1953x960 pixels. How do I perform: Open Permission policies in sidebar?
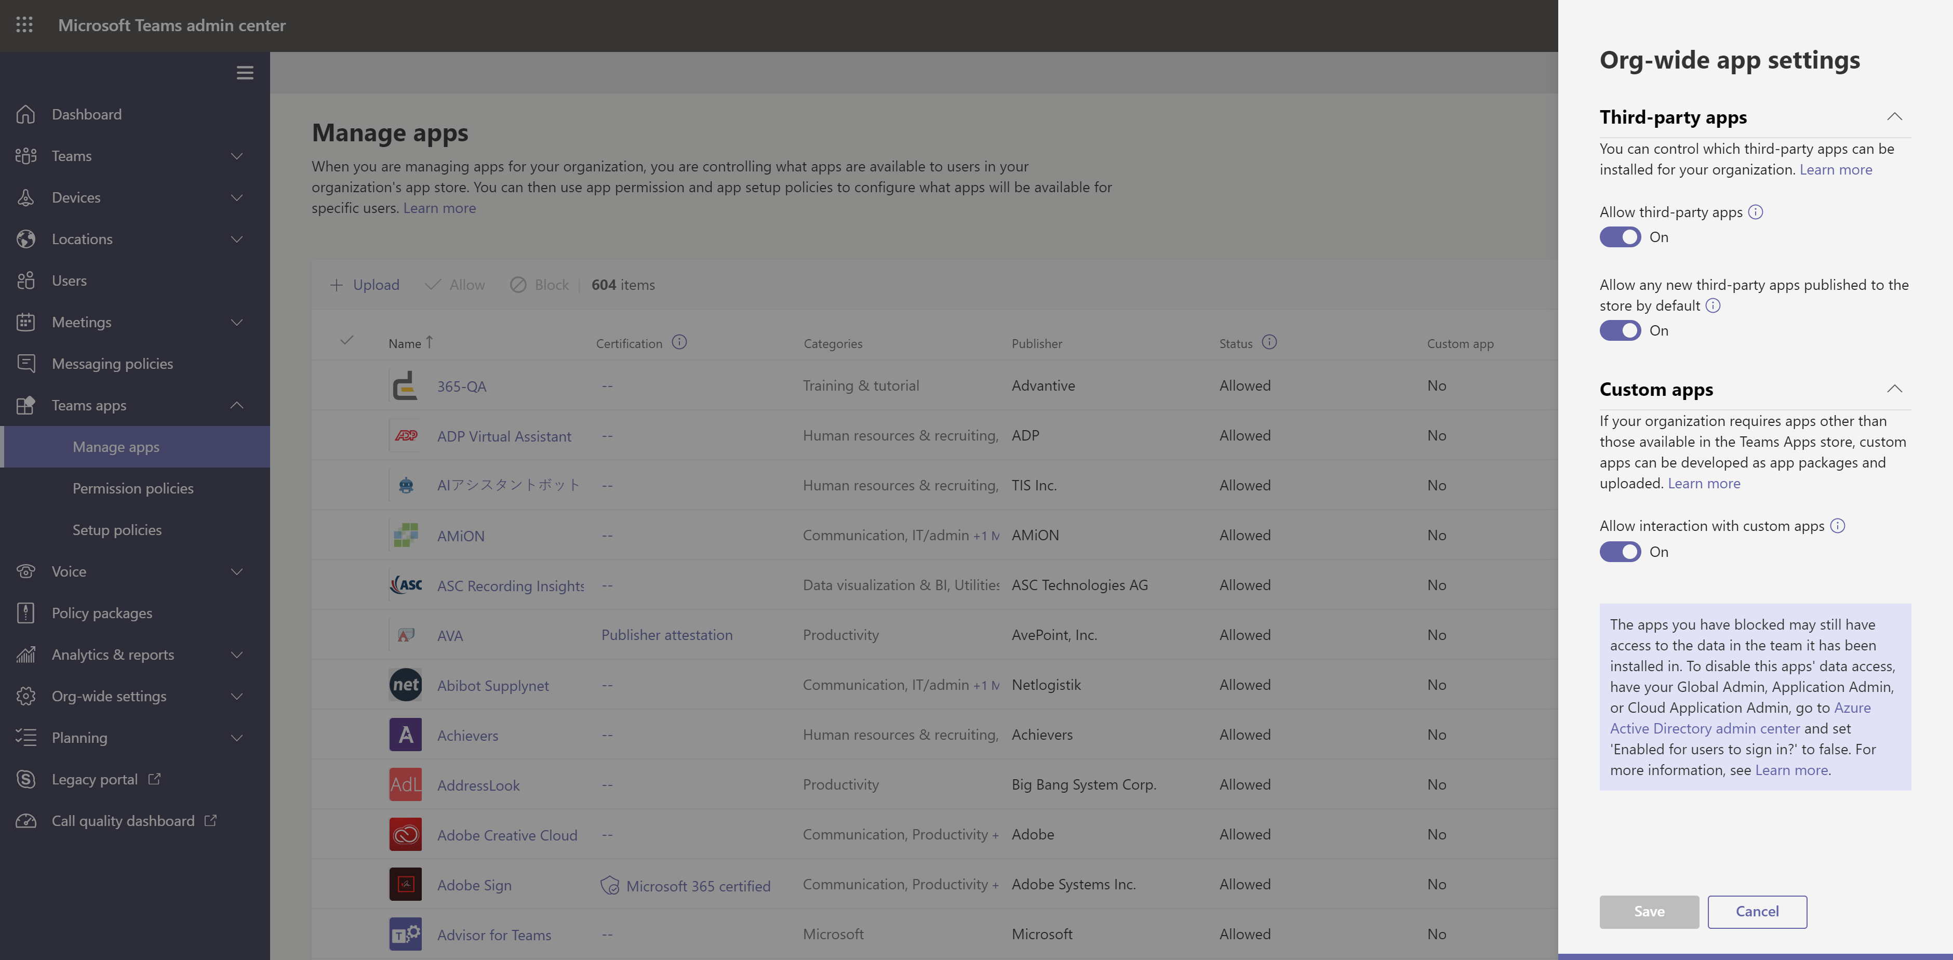tap(132, 488)
